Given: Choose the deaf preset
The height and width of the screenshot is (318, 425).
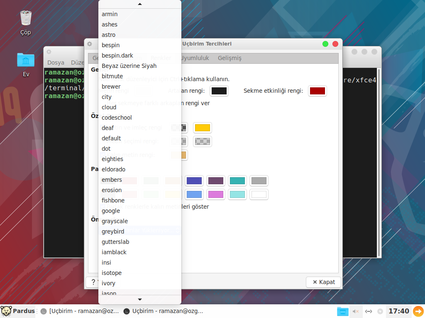Looking at the screenshot, I should click(140, 128).
